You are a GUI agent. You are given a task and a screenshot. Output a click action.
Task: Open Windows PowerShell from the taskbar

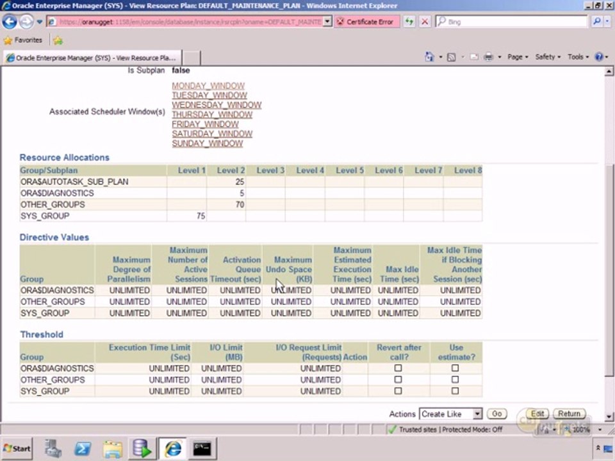click(83, 449)
